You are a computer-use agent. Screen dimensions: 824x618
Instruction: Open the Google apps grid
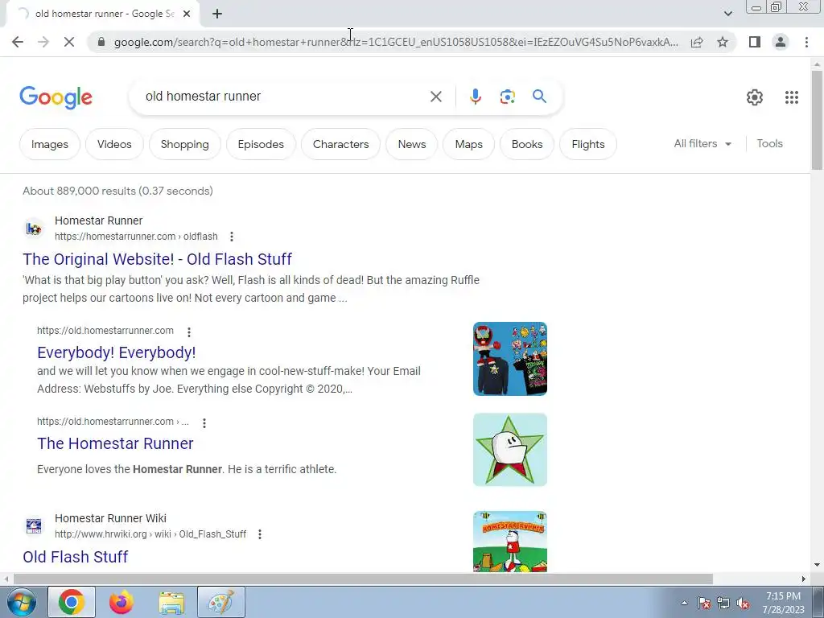(x=792, y=97)
